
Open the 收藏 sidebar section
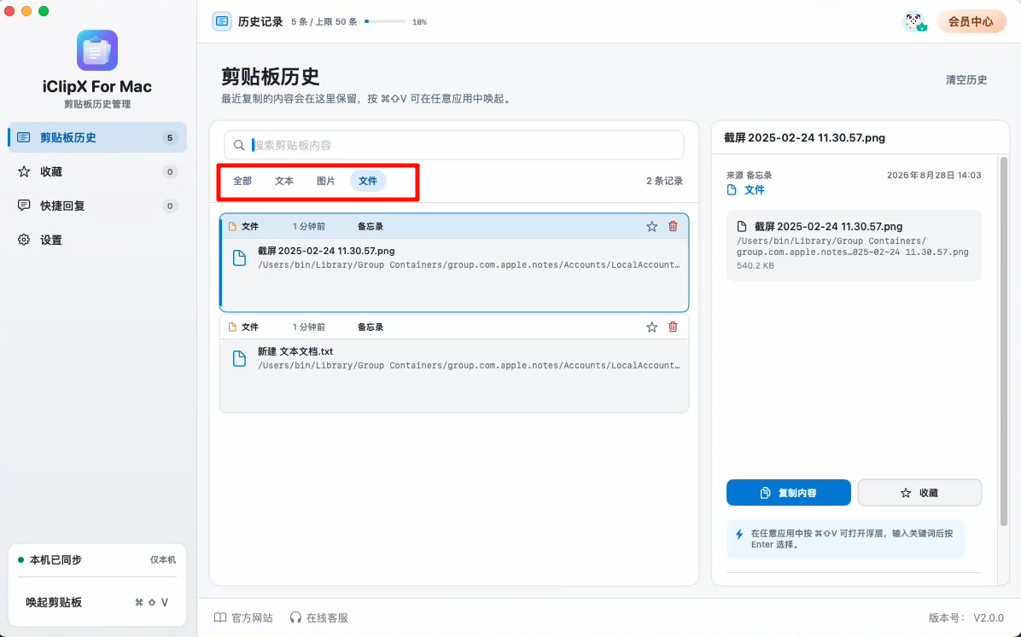click(97, 171)
